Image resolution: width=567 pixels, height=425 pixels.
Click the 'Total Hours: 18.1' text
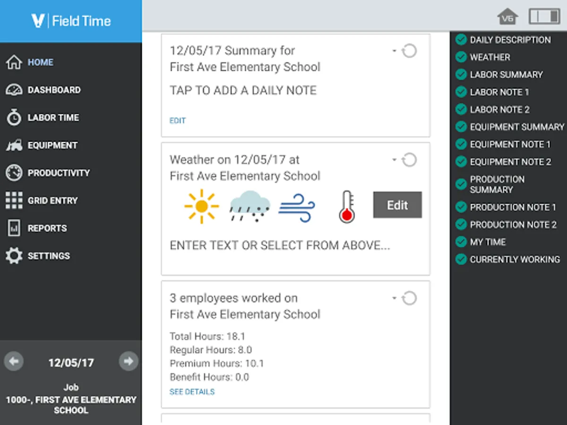pyautogui.click(x=207, y=337)
